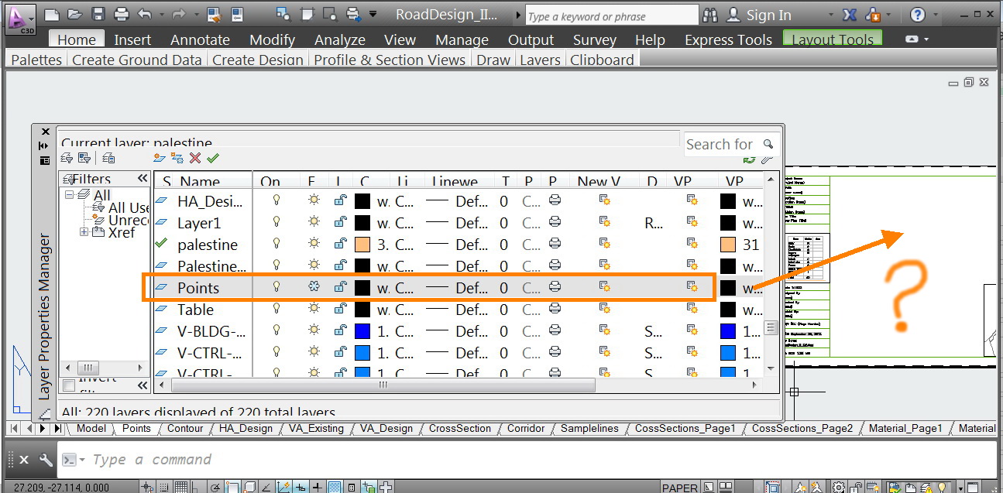Image resolution: width=1003 pixels, height=493 pixels.
Task: Click the Undo arrow icon
Action: (145, 15)
